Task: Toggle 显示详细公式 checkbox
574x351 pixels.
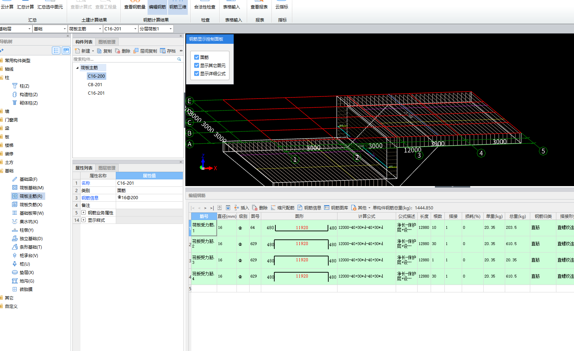Action: (197, 73)
